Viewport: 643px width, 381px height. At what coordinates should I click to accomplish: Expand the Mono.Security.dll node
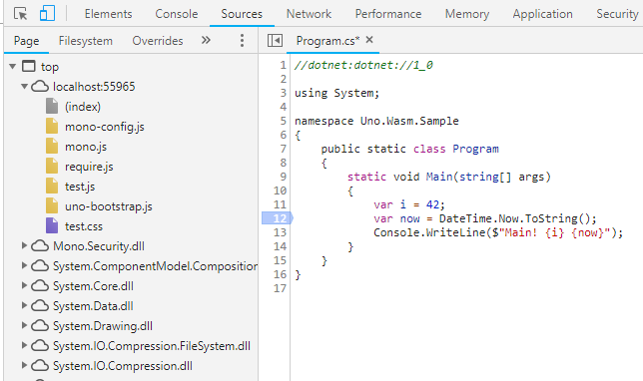tap(24, 245)
